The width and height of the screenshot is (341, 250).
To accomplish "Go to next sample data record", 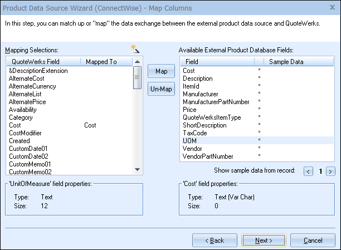I will (x=330, y=171).
